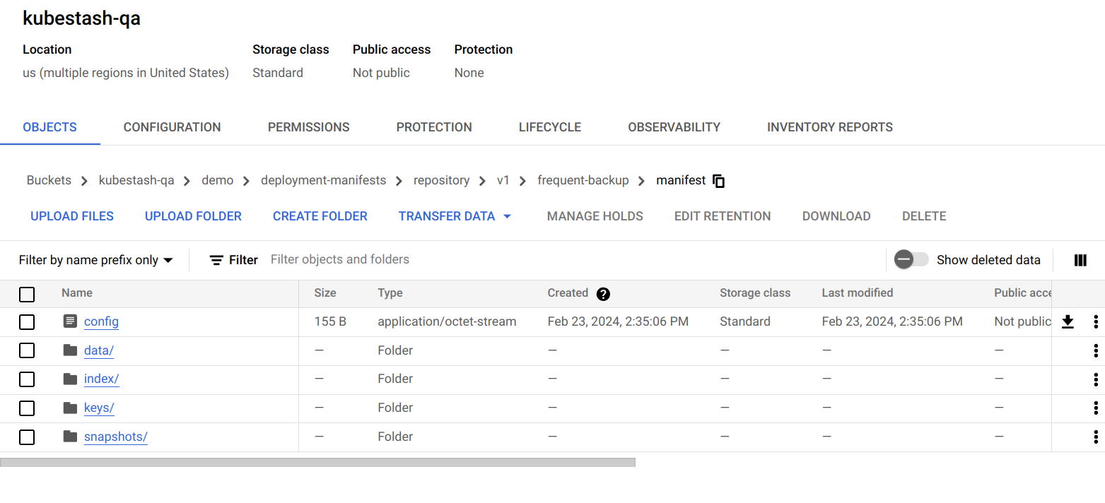Go to the Lifecycle tab
Screen dimensions: 1105x503
pyautogui.click(x=550, y=127)
